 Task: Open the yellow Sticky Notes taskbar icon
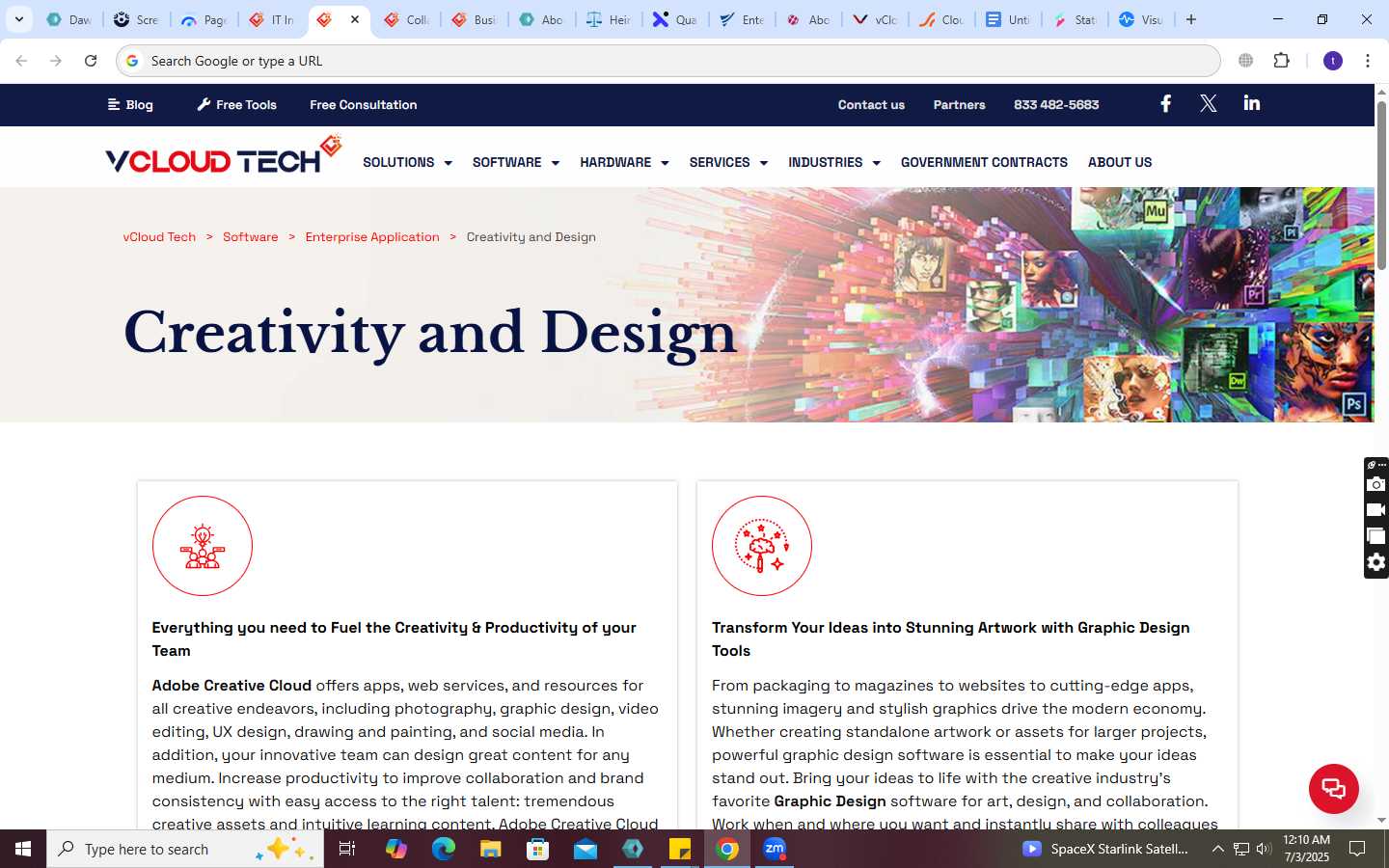(x=680, y=849)
